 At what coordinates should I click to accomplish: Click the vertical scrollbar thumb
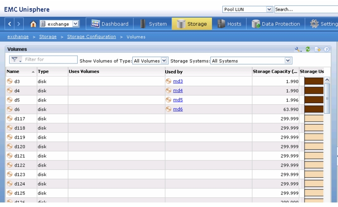click(327, 98)
